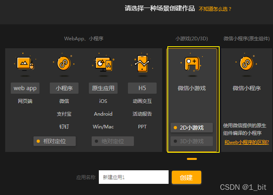Click the 微信小游戏 title text

[192, 88]
